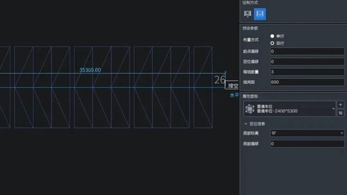The height and width of the screenshot is (195, 347).
Task: Click the 属性面板 section header
Action: (x=250, y=96)
